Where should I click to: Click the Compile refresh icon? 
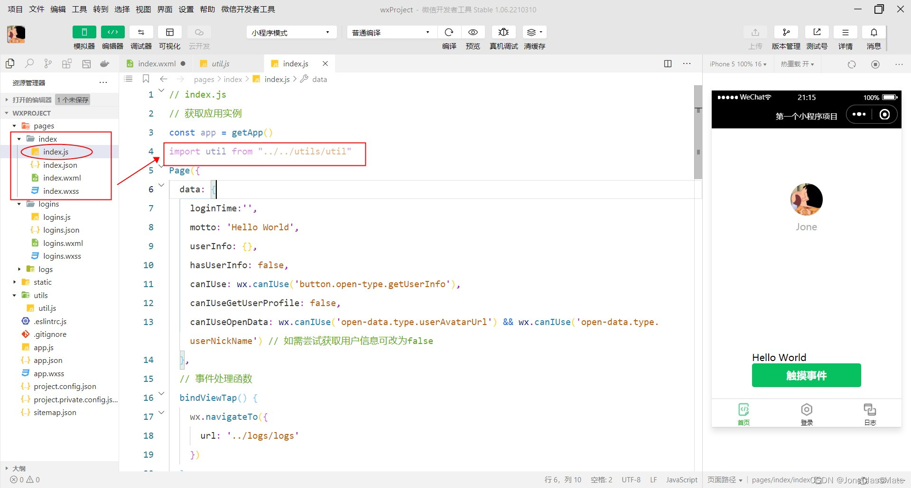449,32
